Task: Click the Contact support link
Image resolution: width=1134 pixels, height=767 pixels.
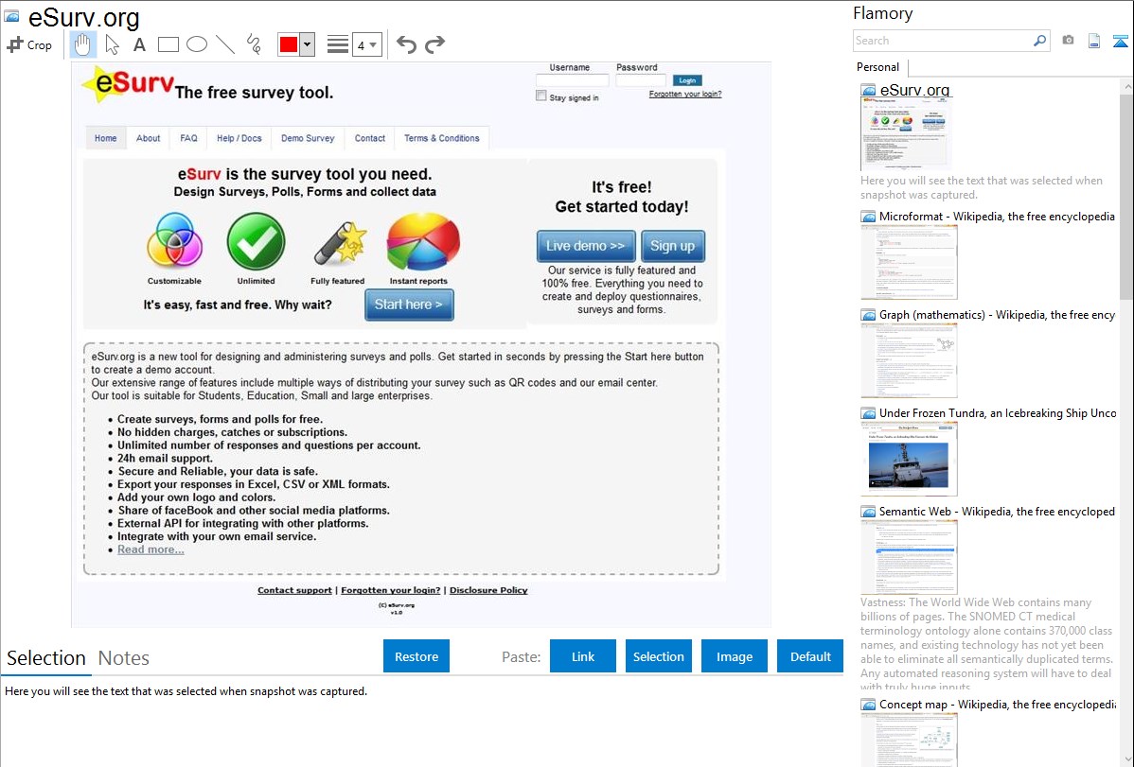Action: tap(294, 590)
